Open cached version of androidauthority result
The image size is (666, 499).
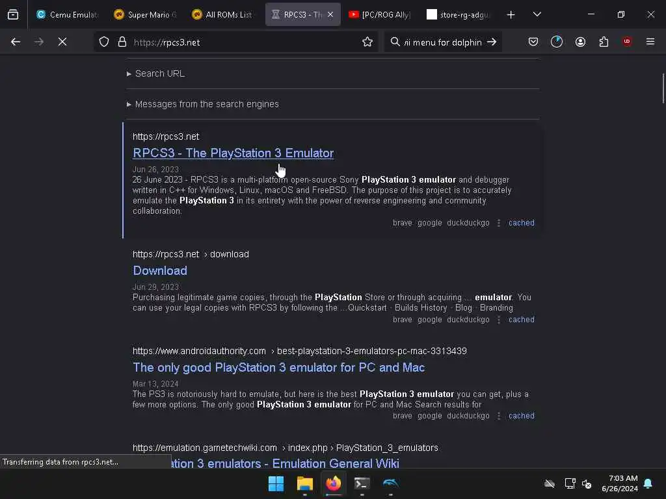pos(521,416)
